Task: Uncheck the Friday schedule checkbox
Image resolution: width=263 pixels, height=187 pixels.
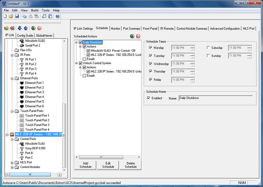Action: tap(150, 80)
